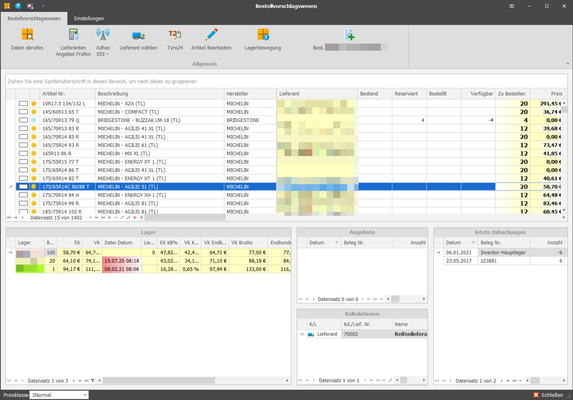Click sort indicator on Angebote Datum column
The width and height of the screenshot is (573, 400).
337,243
